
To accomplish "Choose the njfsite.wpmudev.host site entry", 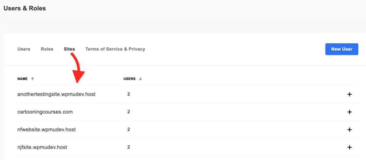I will pos(42,147).
